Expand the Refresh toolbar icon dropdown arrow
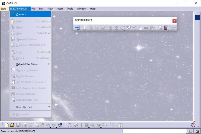Screen dimensions: 201x134 pyautogui.click(x=125, y=30)
